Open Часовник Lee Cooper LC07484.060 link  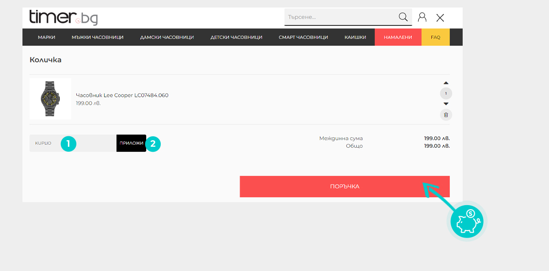(x=122, y=95)
